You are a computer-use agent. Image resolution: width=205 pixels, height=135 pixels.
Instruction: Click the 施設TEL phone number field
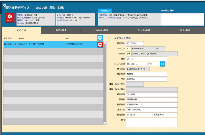pyautogui.click(x=152, y=110)
